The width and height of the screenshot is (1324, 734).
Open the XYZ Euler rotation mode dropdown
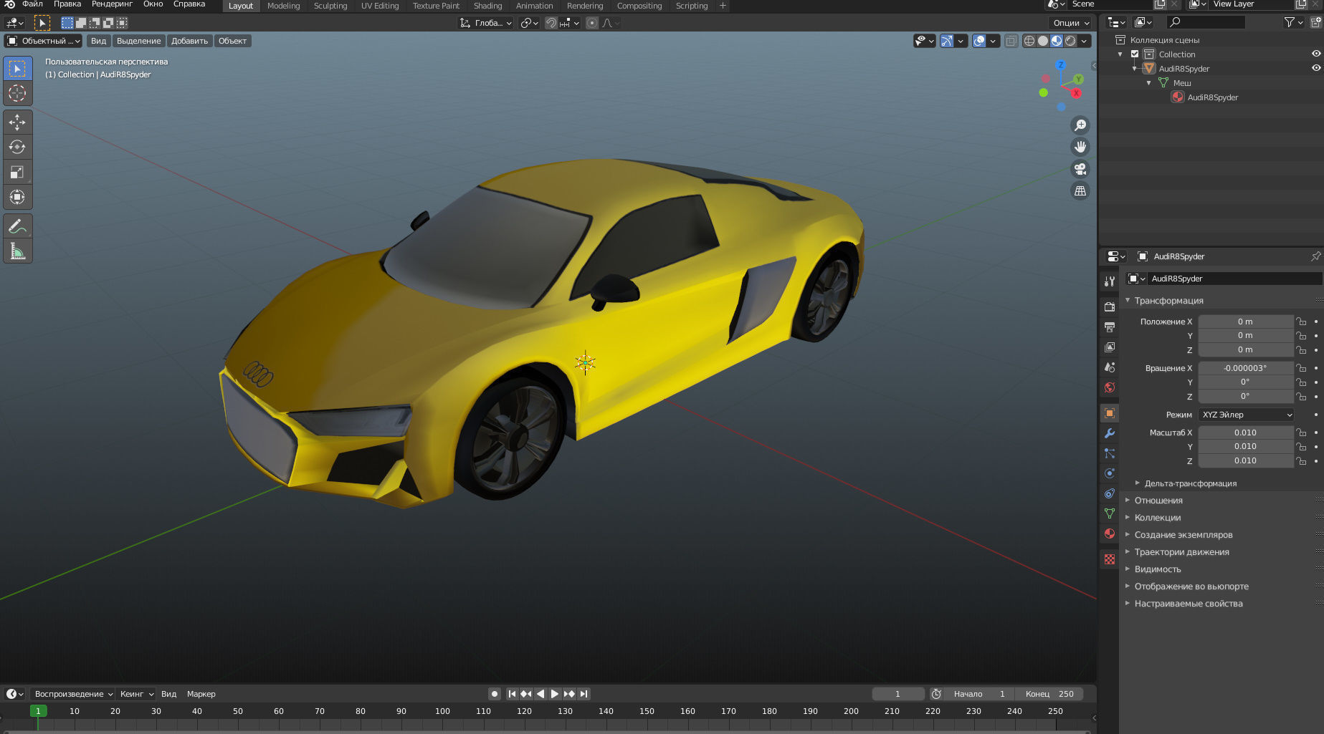1247,415
